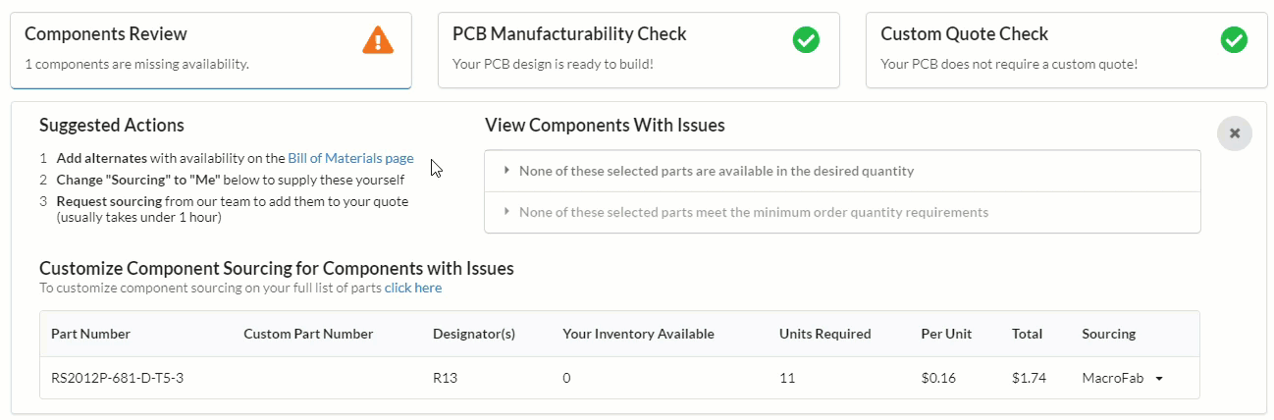Click the Sourcing column header
Viewport: 1274px width, 420px height.
(x=1108, y=334)
